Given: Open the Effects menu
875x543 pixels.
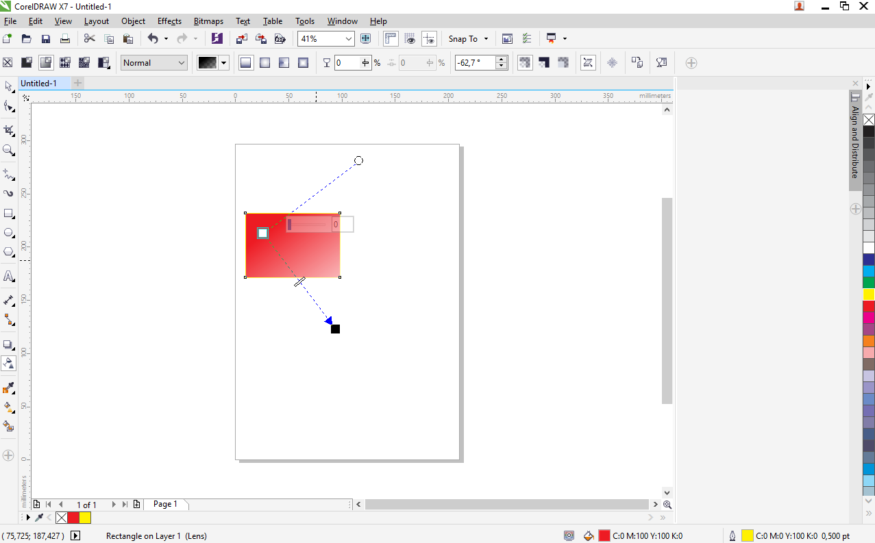Looking at the screenshot, I should click(x=169, y=21).
